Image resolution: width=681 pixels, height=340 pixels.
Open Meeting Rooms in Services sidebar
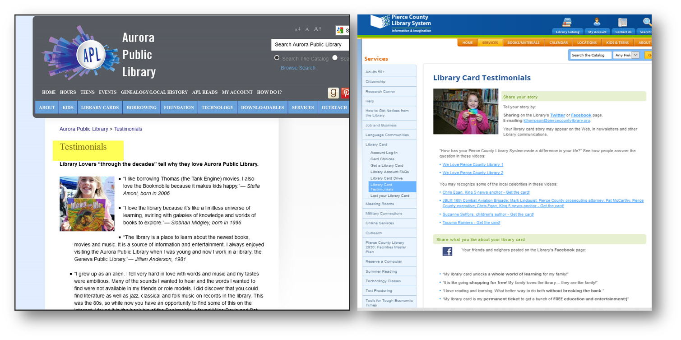[x=389, y=204]
